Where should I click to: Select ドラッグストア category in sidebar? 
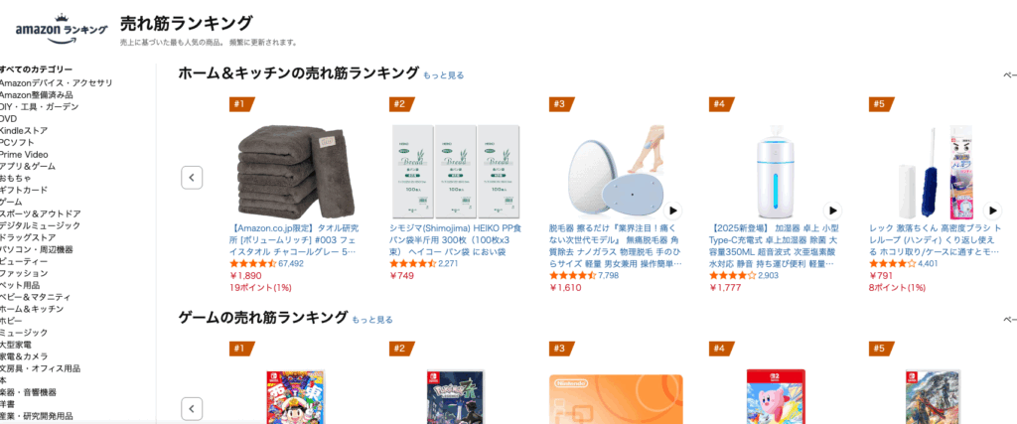(x=28, y=237)
